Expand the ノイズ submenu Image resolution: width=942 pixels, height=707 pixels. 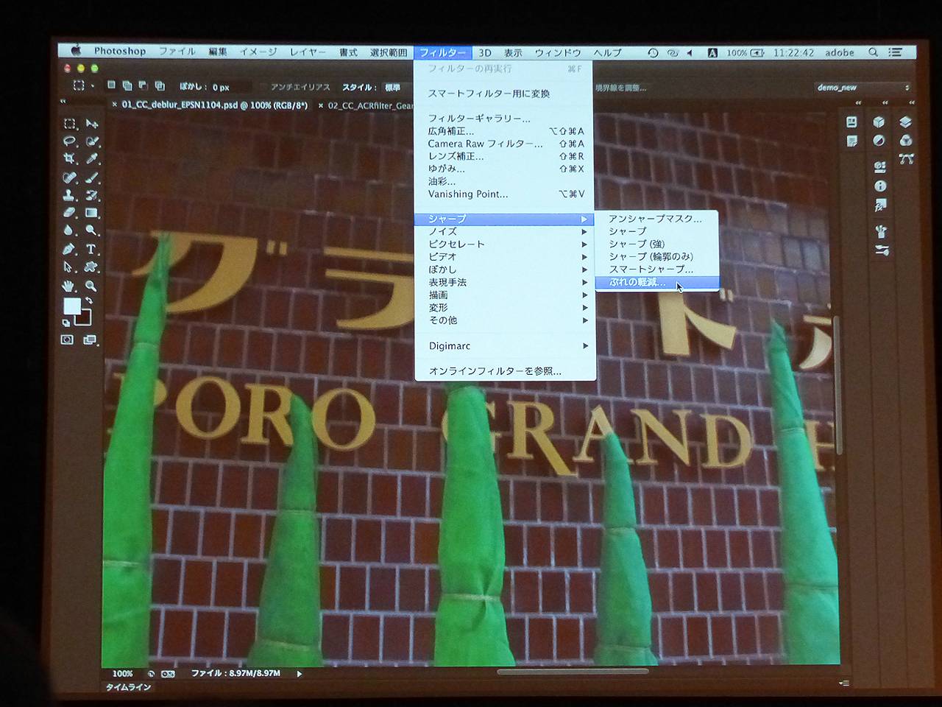[504, 231]
